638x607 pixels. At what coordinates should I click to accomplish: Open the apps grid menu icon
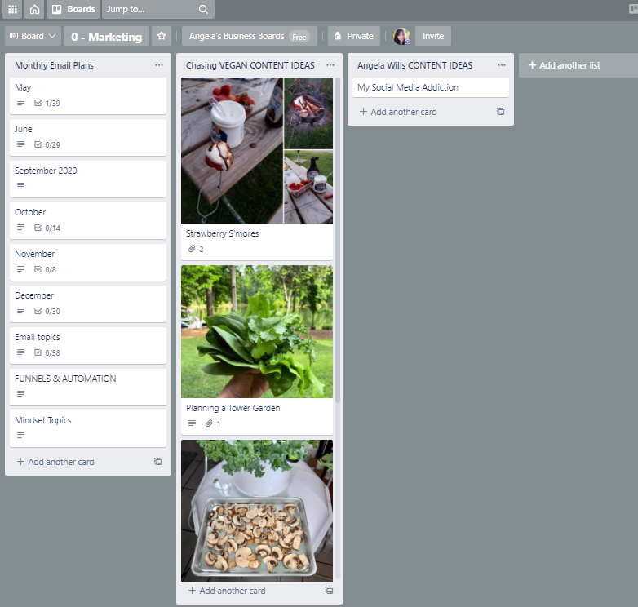click(x=12, y=10)
